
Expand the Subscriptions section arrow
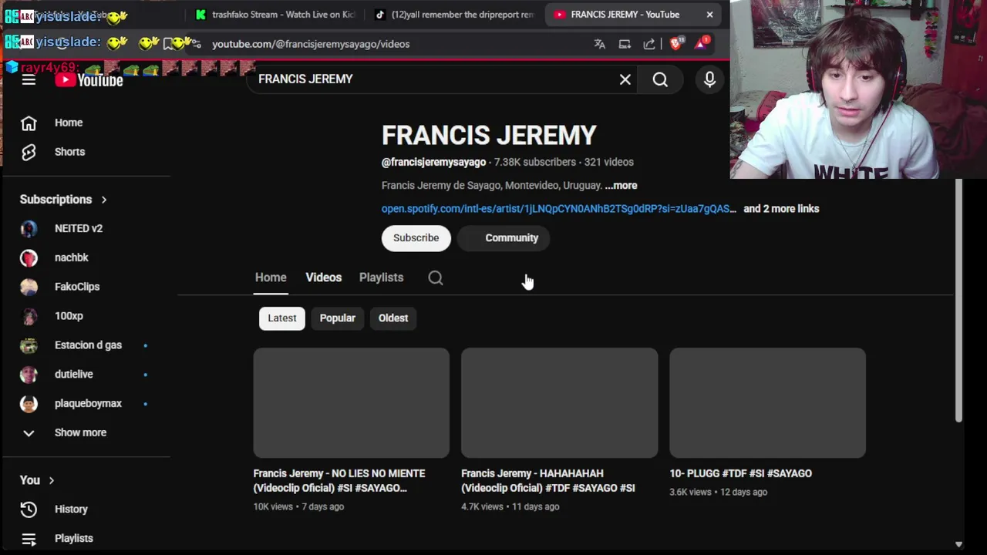click(x=103, y=200)
